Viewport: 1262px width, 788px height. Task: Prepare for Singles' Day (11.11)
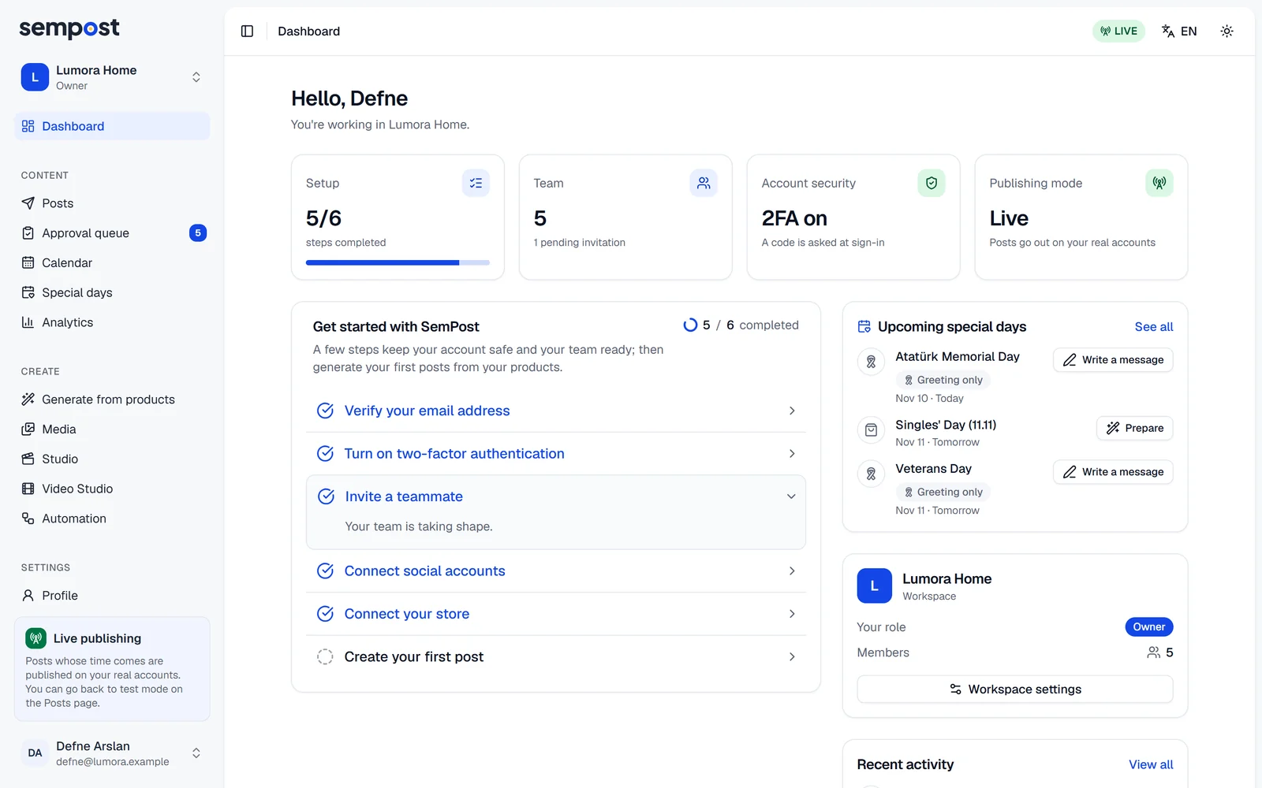coord(1135,428)
